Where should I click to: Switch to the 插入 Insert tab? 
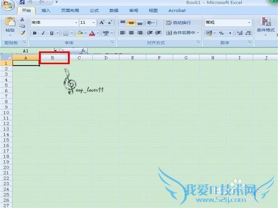click(46, 11)
